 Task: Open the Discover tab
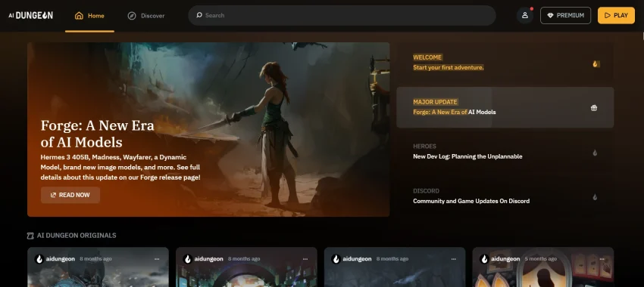pyautogui.click(x=146, y=16)
